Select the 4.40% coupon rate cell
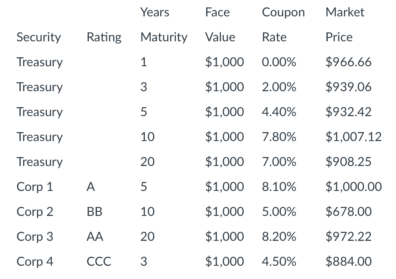396x279 pixels. coord(279,112)
